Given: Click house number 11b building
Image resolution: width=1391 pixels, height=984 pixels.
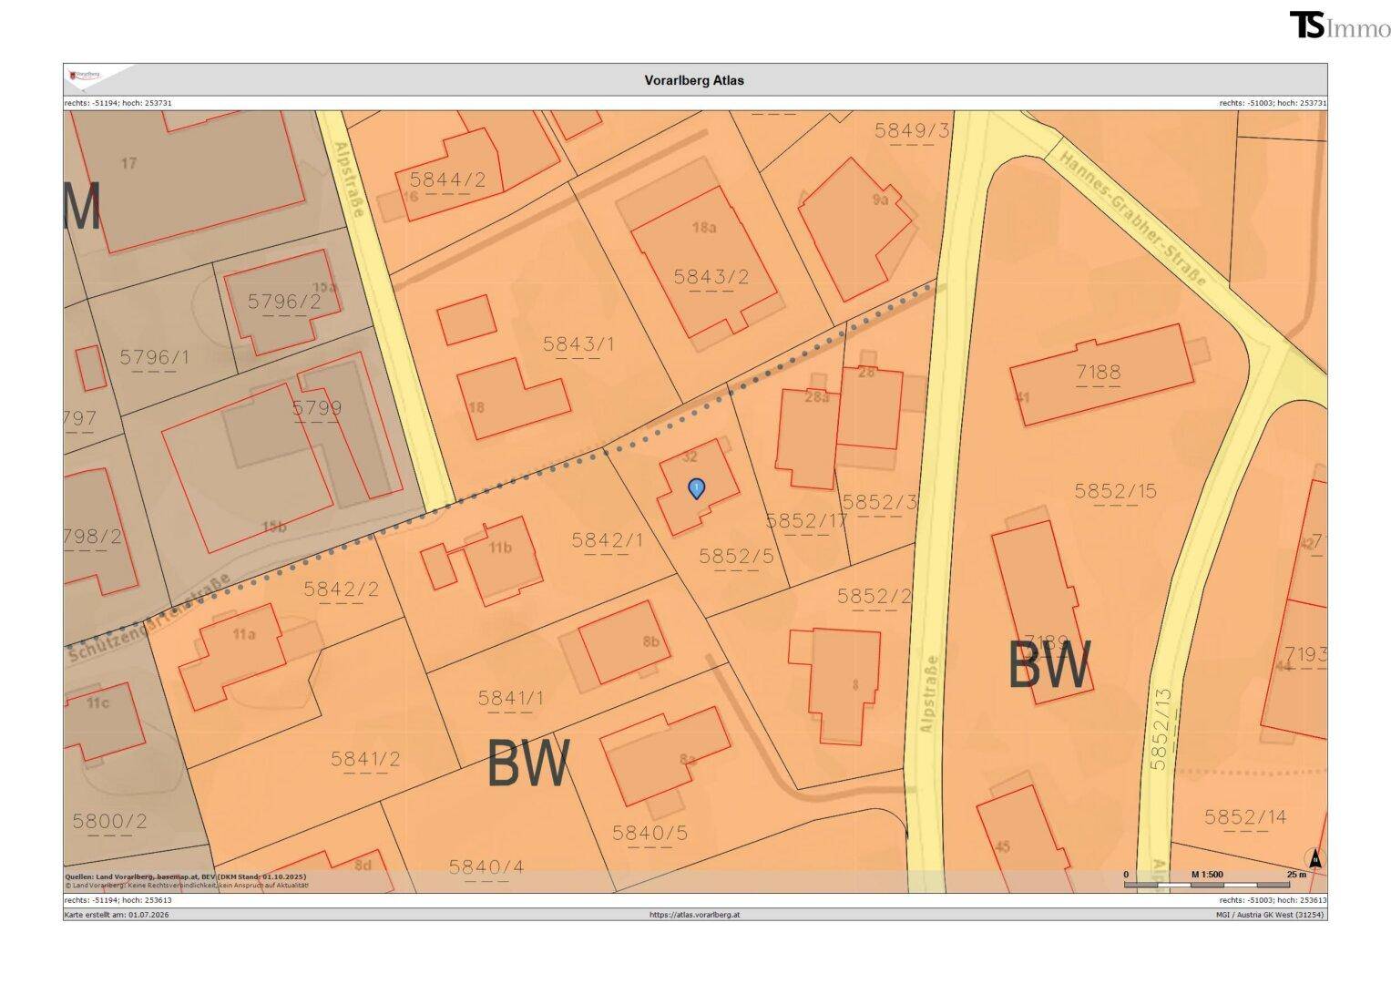Looking at the screenshot, I should tap(503, 560).
